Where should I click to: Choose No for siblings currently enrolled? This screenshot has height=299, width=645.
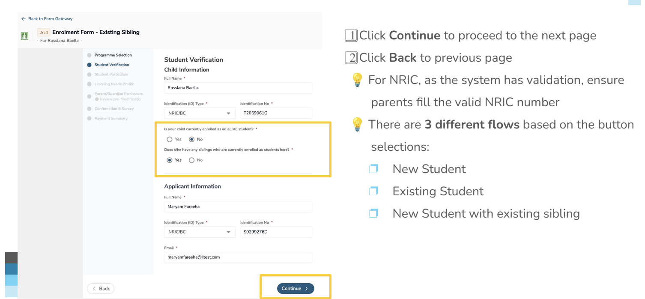click(191, 160)
